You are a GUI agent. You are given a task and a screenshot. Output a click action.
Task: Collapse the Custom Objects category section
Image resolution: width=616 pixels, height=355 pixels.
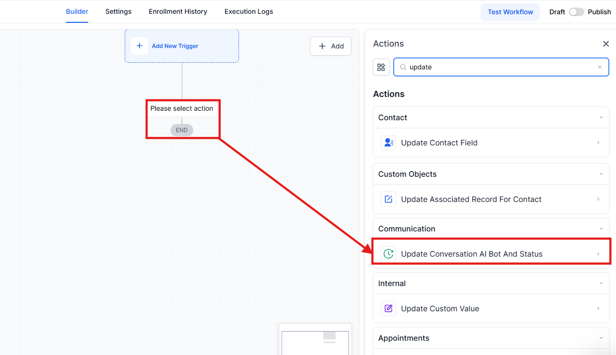click(x=601, y=174)
